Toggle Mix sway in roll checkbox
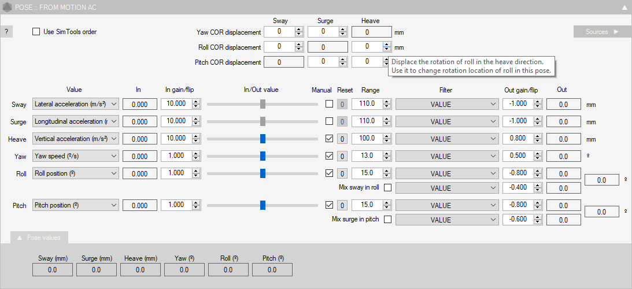The image size is (632, 289). (387, 187)
